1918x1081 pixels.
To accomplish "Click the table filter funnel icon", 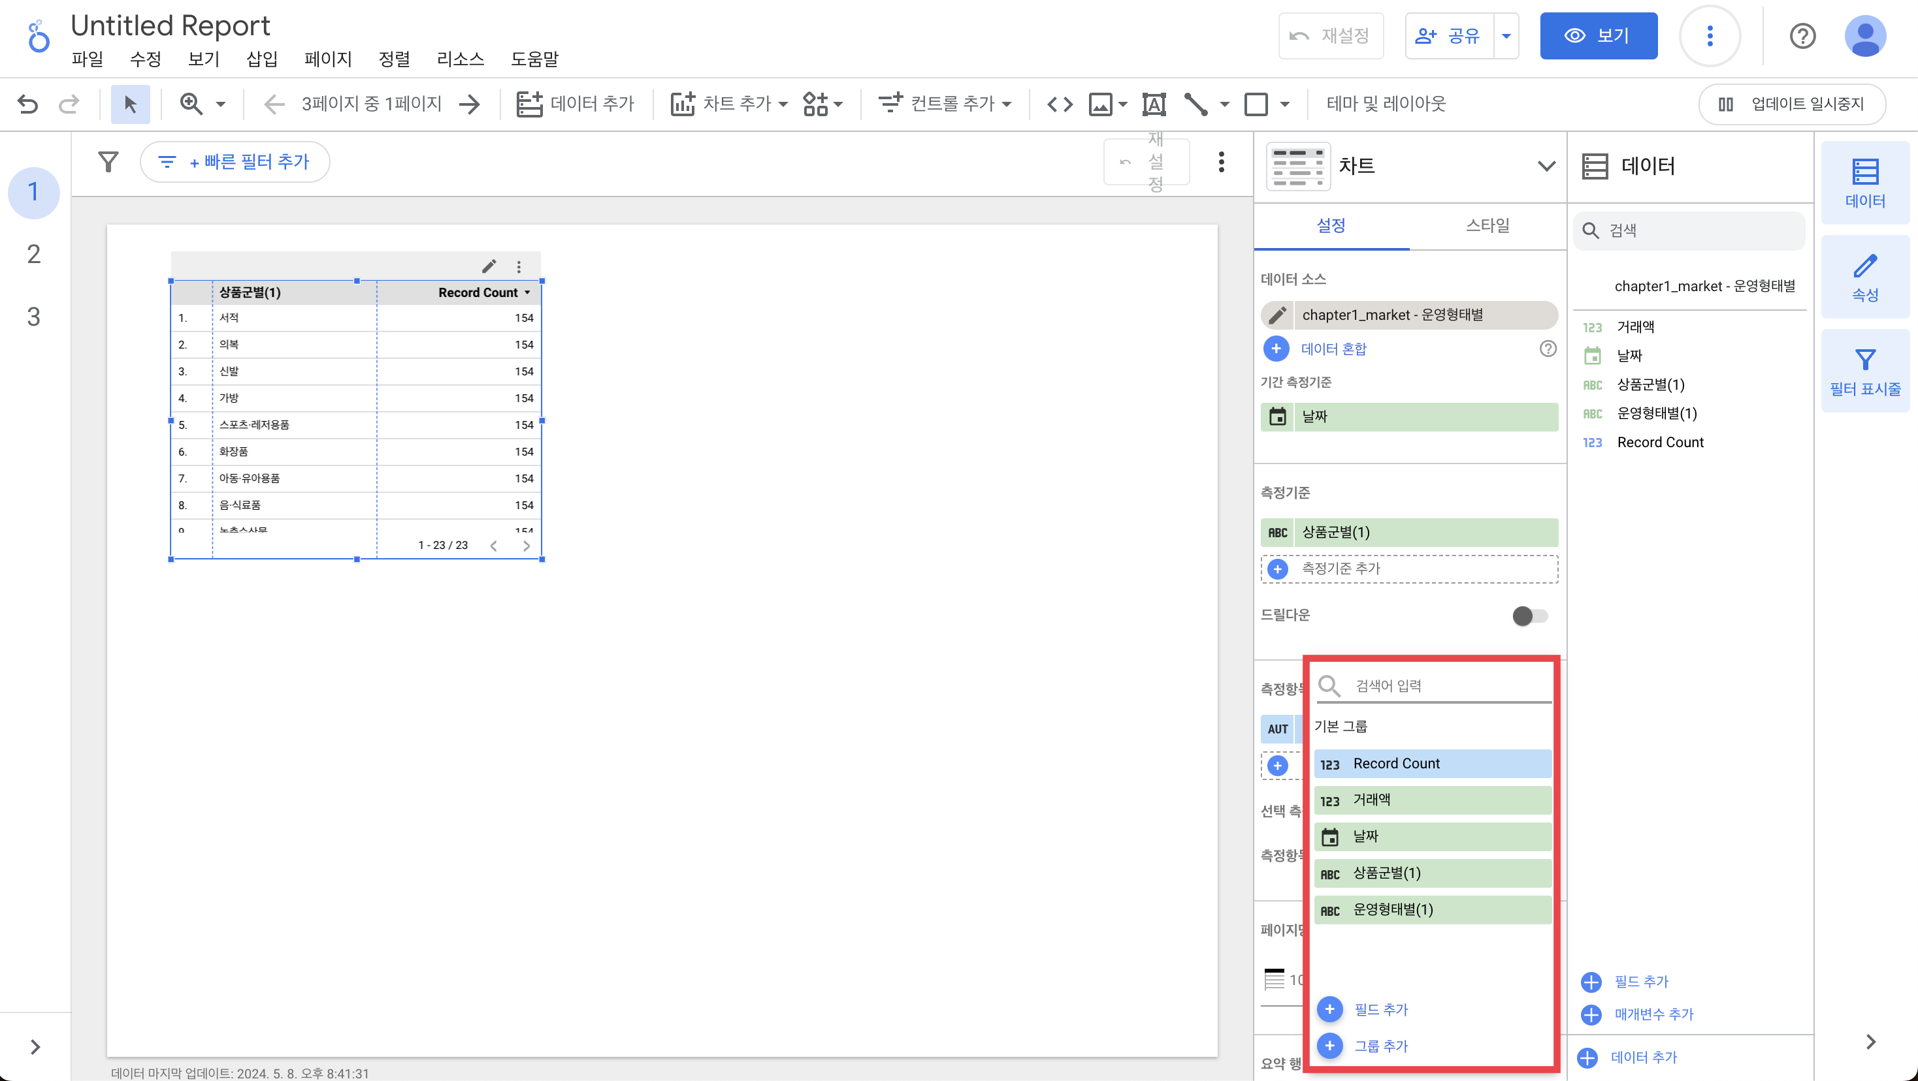I will [x=108, y=161].
